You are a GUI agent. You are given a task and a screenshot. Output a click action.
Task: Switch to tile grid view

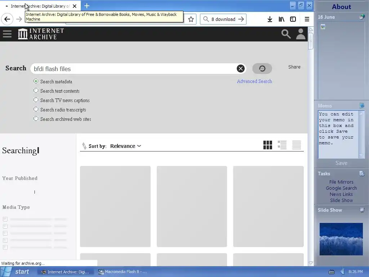coord(268,145)
